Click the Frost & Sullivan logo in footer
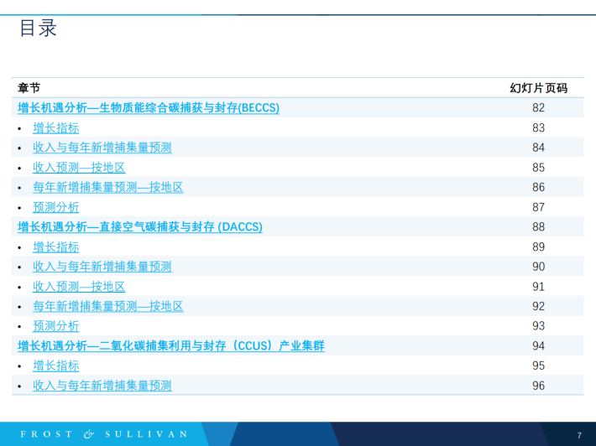The width and height of the screenshot is (596, 446). [104, 434]
